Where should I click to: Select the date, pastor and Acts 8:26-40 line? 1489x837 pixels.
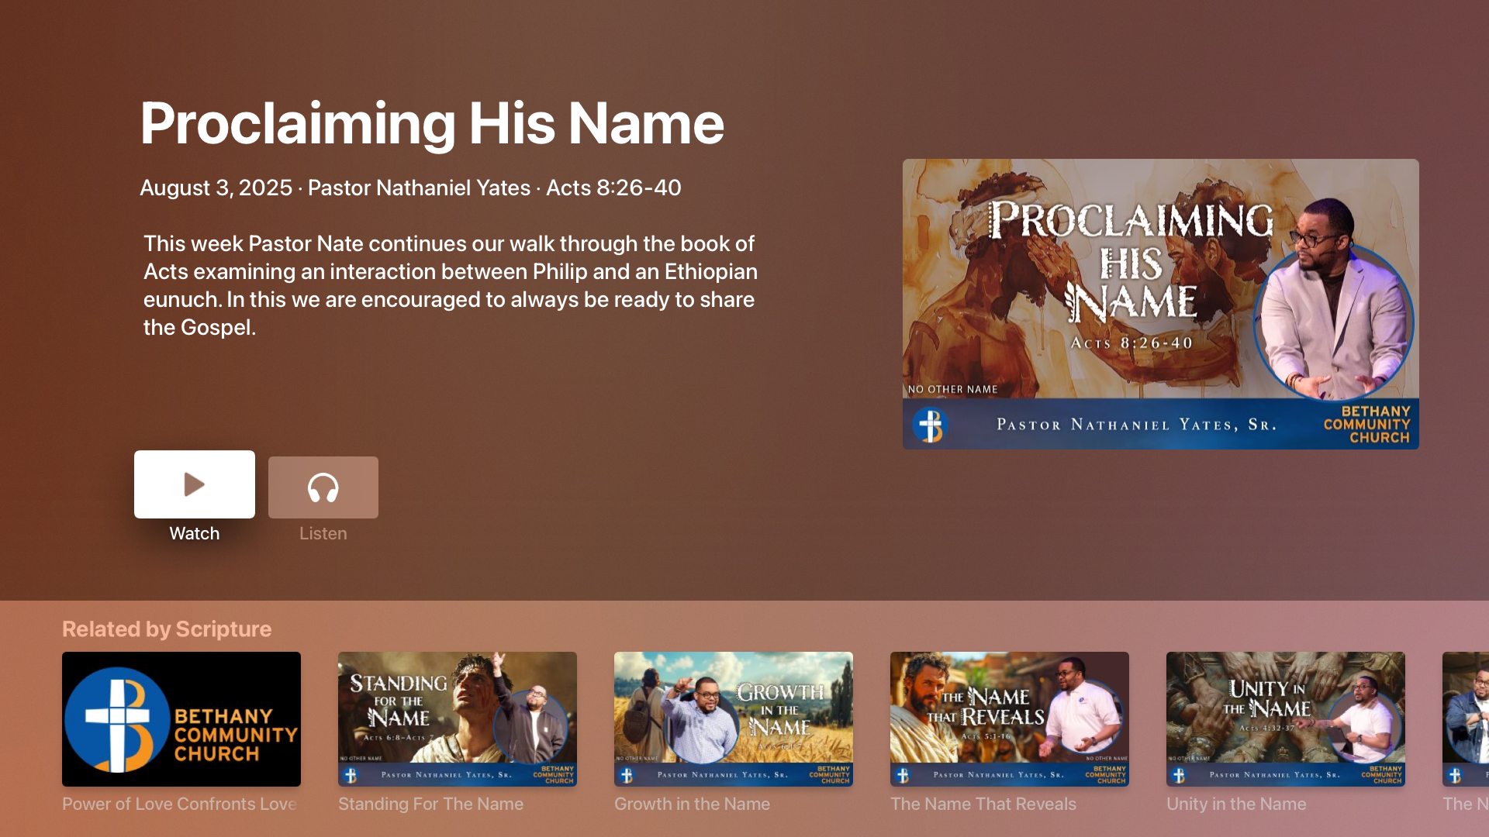tap(410, 188)
